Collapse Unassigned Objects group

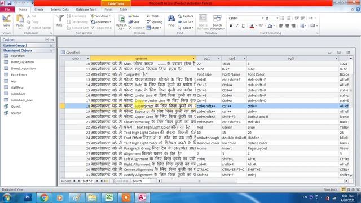[x=51, y=50]
